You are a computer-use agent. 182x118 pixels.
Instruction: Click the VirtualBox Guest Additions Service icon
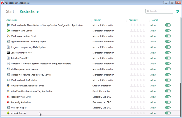pyautogui.click(x=8, y=86)
